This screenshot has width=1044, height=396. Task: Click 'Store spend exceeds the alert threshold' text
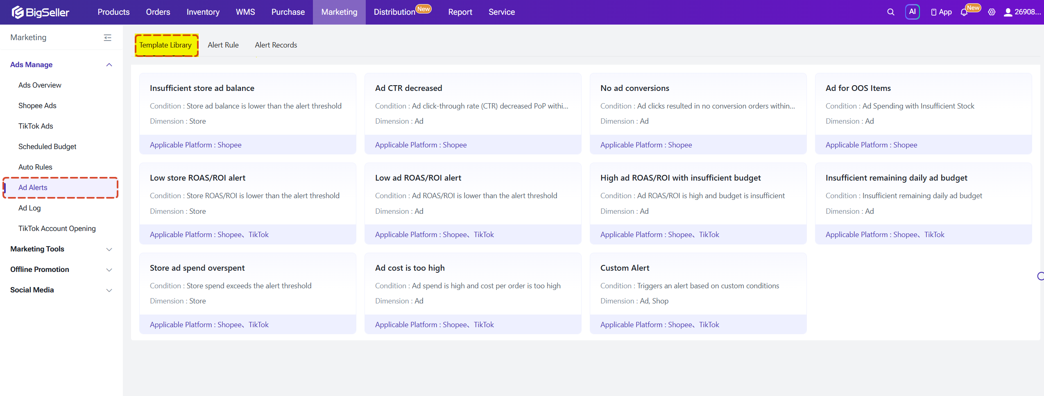coord(249,286)
